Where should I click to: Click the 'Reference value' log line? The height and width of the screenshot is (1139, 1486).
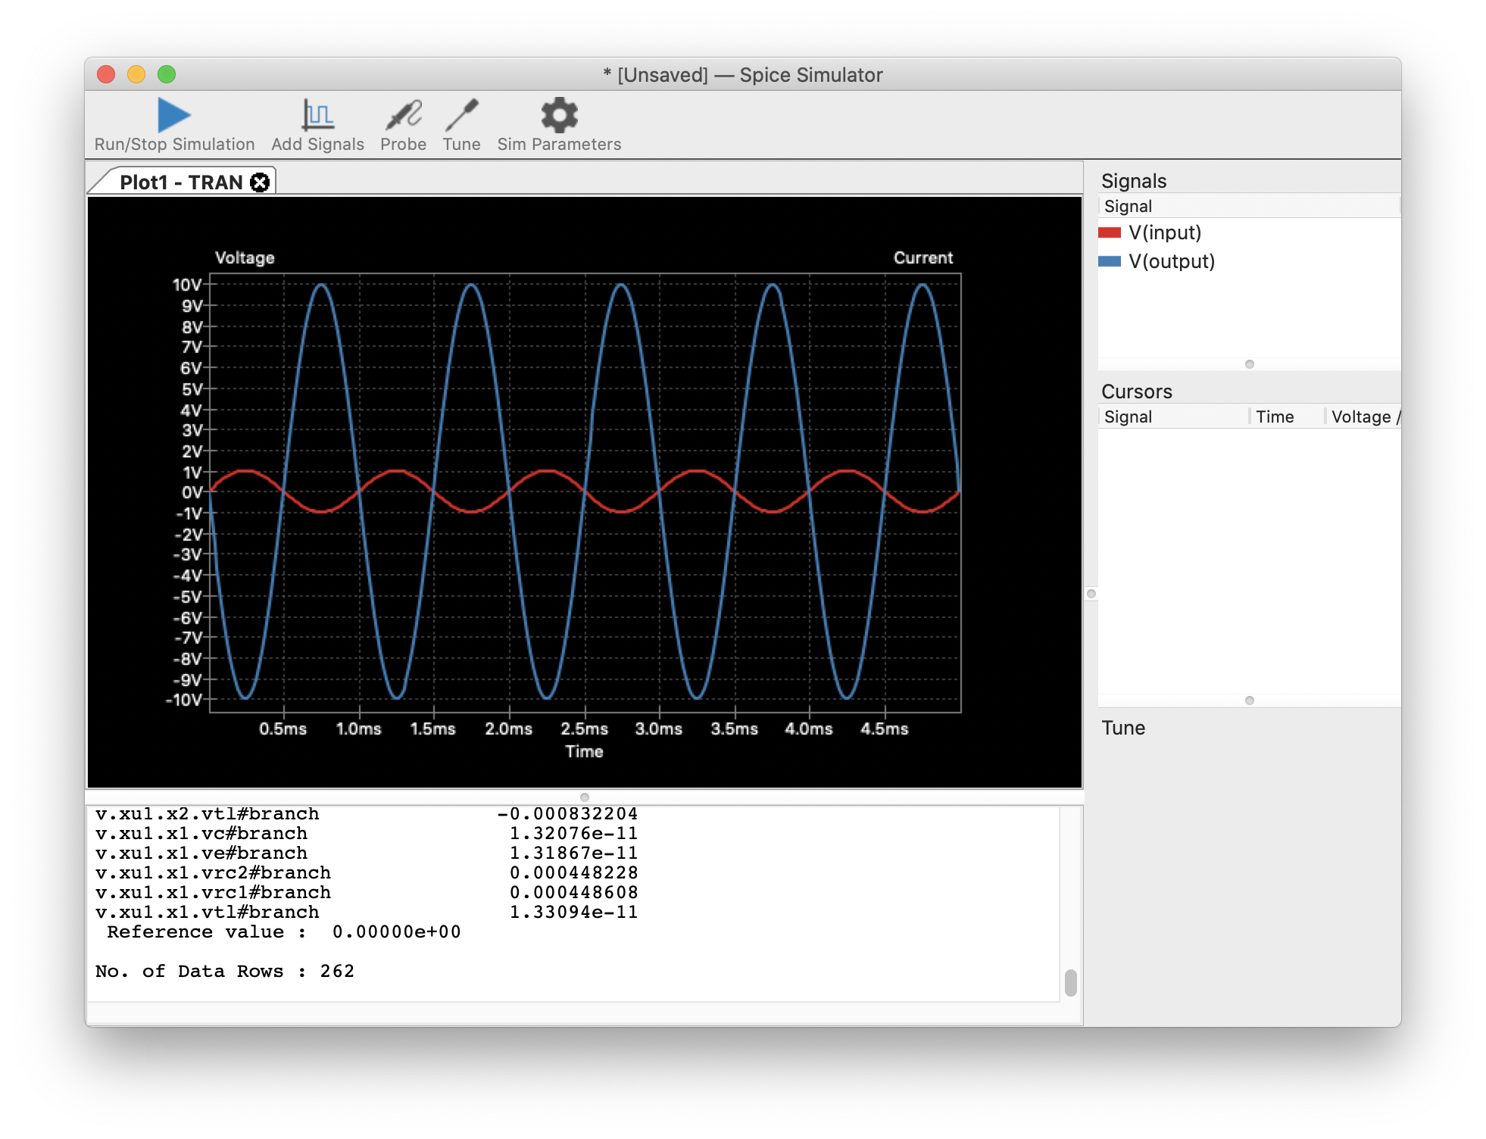point(284,931)
